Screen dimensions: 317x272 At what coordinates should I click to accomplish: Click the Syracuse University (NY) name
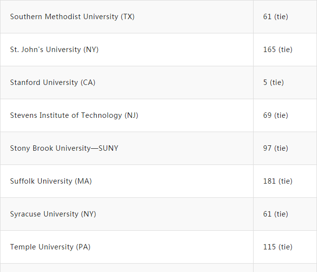point(53,214)
